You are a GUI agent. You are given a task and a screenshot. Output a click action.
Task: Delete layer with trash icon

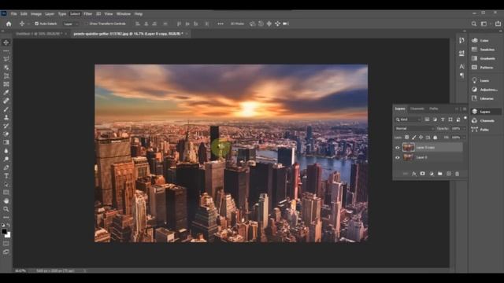pos(457,174)
